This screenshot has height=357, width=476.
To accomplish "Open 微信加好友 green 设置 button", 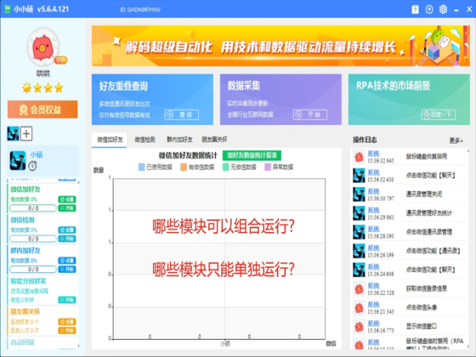I will pos(67,200).
